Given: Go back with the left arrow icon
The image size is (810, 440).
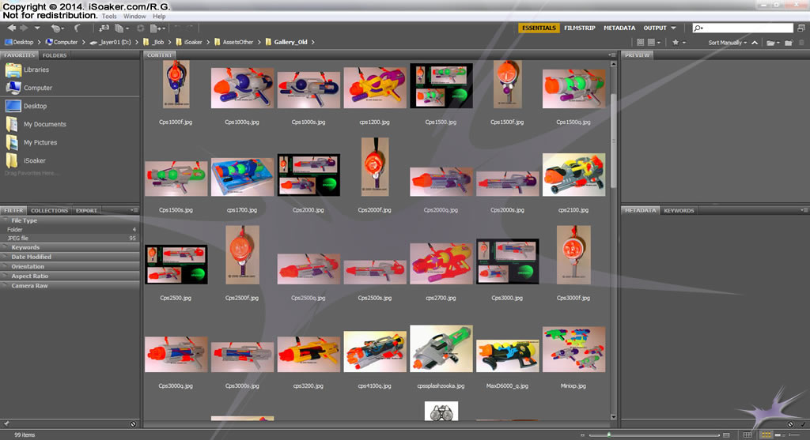Looking at the screenshot, I should (x=11, y=28).
